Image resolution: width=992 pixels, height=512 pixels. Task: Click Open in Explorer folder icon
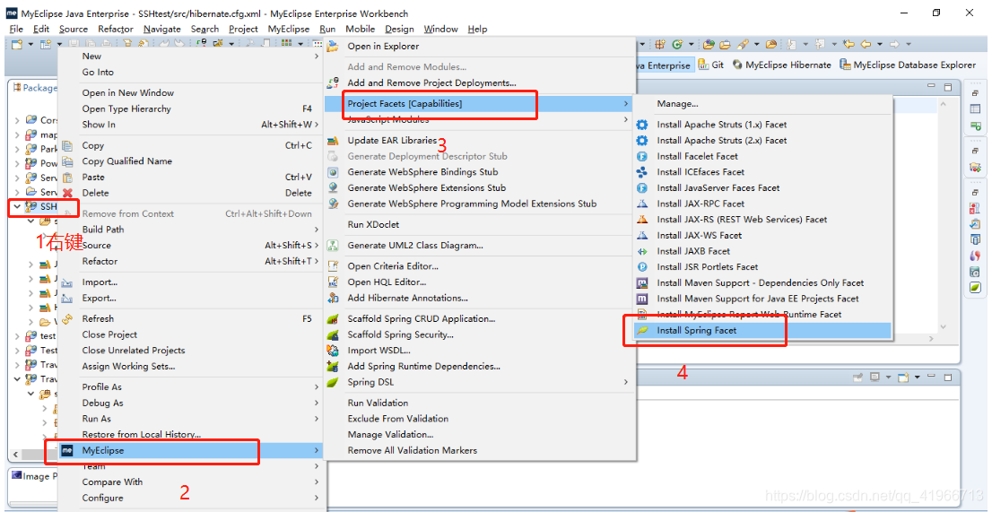(333, 46)
